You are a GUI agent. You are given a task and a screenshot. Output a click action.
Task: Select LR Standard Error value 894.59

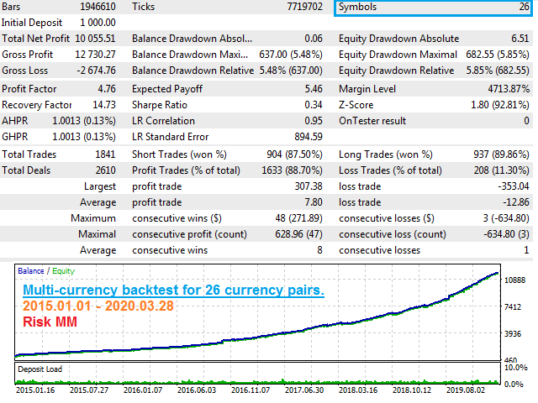[309, 136]
